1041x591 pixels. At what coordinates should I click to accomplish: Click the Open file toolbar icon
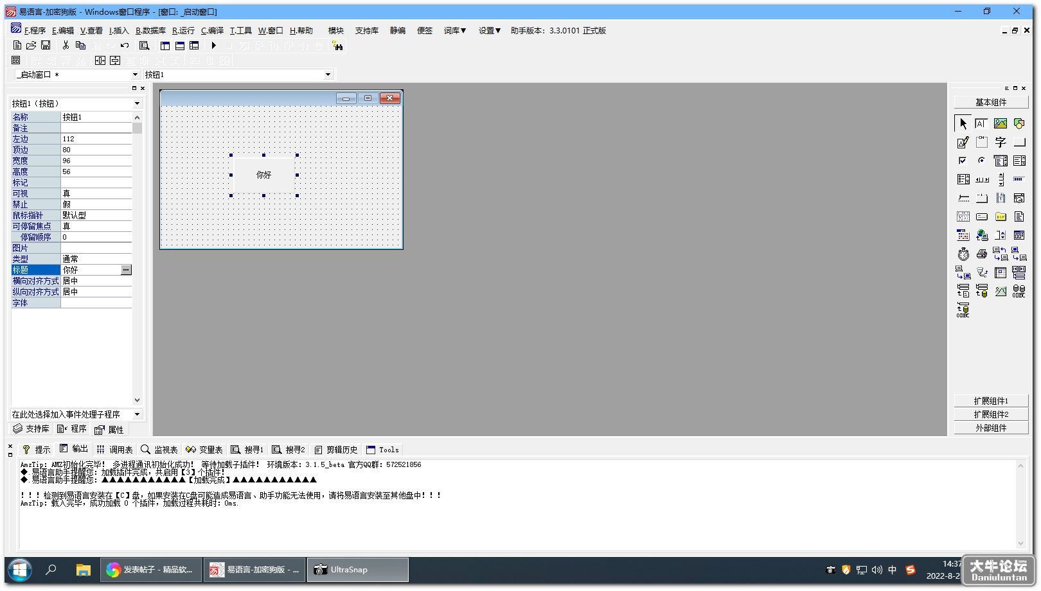click(x=31, y=45)
